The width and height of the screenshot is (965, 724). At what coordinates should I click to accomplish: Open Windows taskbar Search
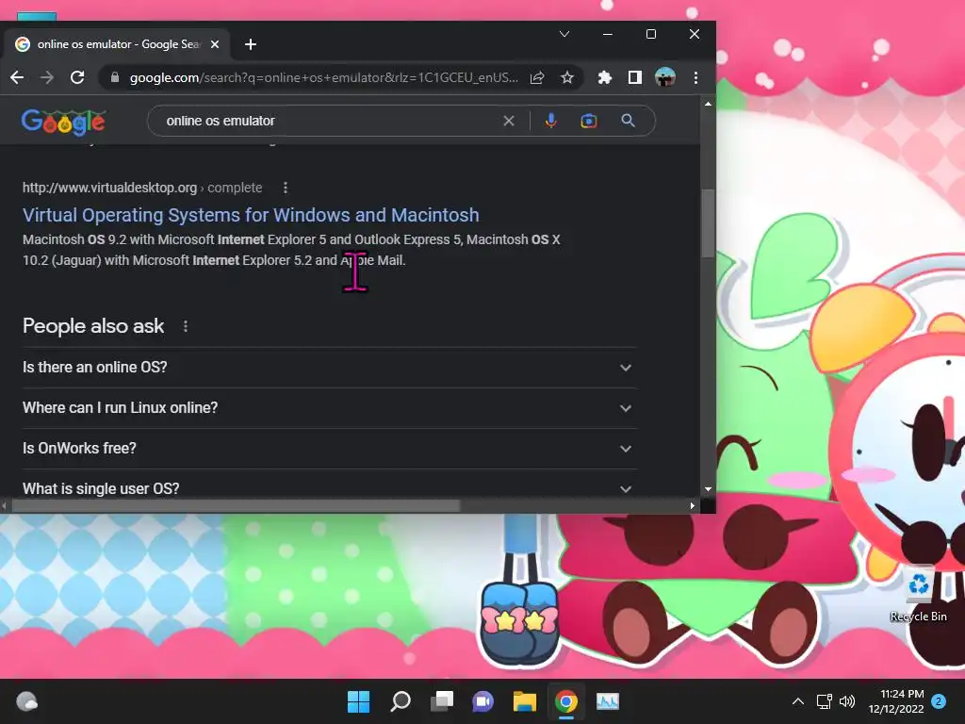tap(400, 701)
